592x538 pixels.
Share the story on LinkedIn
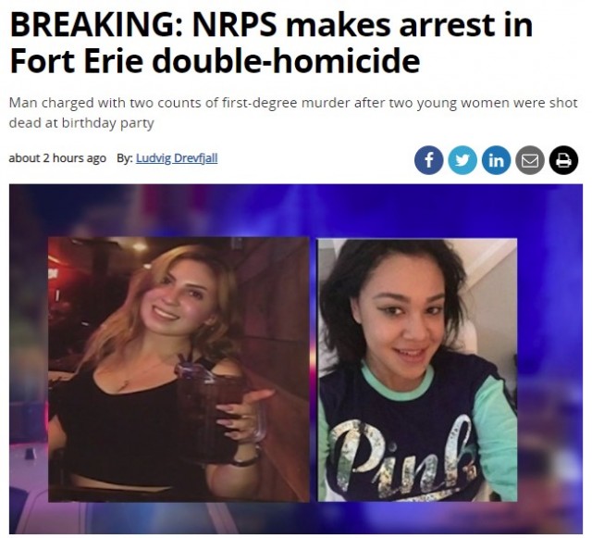[x=496, y=160]
